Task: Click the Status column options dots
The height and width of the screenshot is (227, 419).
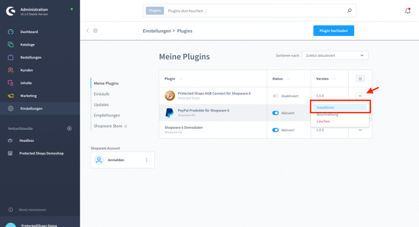Action: 289,79
